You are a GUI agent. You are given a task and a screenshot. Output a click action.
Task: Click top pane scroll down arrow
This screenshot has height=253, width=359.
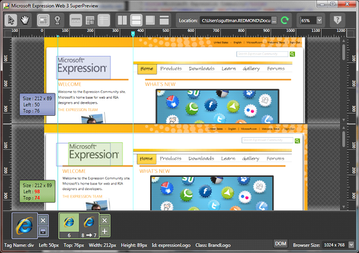[x=343, y=120]
